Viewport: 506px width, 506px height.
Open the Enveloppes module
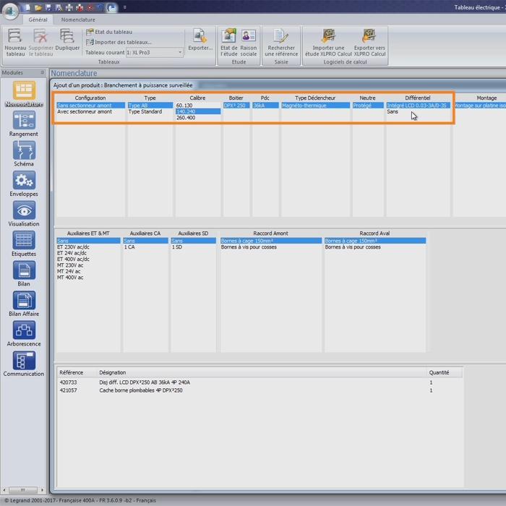tap(24, 184)
